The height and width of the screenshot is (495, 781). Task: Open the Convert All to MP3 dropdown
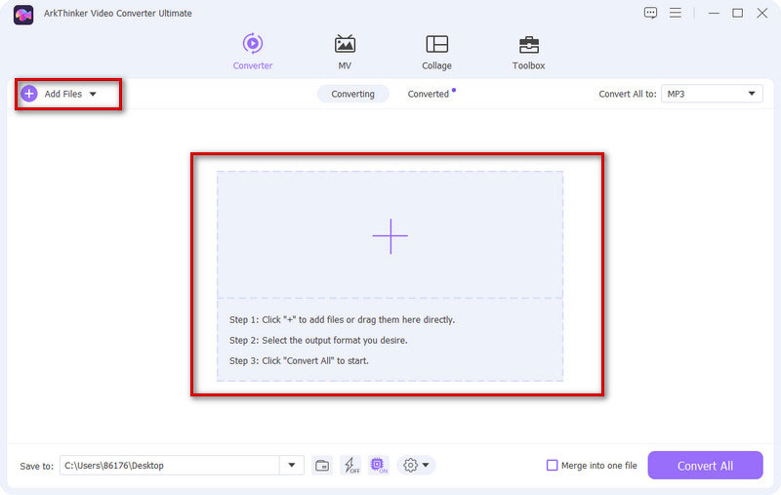coord(712,94)
